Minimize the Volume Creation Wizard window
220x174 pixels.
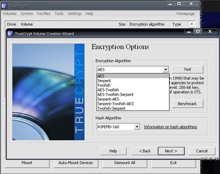[x=189, y=31]
